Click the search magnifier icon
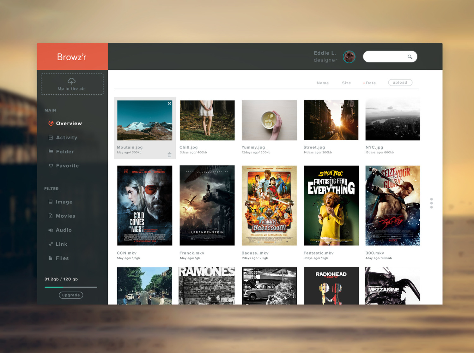The width and height of the screenshot is (474, 353). click(410, 57)
